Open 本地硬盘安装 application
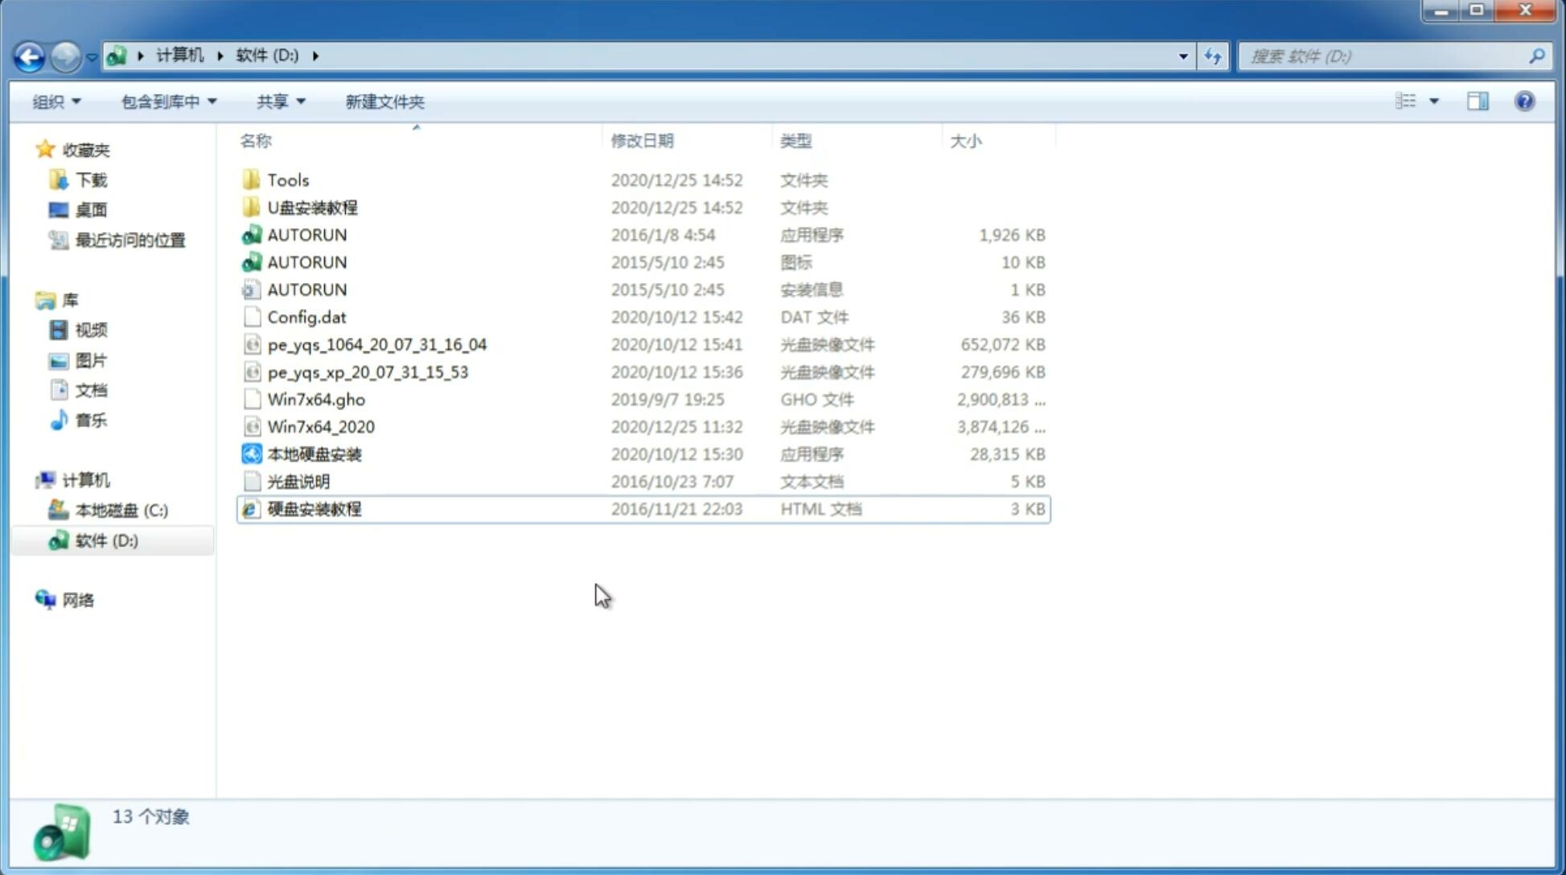The height and width of the screenshot is (875, 1566). click(314, 453)
